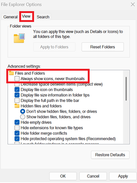The width and height of the screenshot is (137, 183).
Task: Select Show hidden files, folders, and drives
Action: tap(23, 117)
